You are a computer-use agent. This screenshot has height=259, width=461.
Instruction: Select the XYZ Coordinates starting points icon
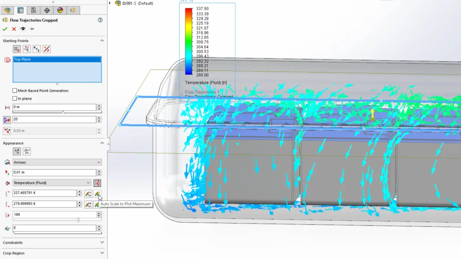click(36, 49)
